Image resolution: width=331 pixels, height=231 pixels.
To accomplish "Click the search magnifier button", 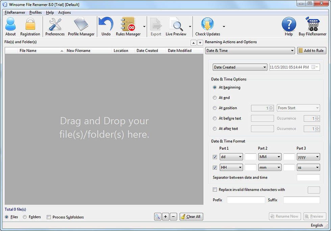I will point(158,216).
